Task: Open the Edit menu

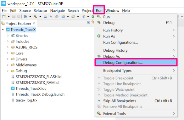Action: (13, 11)
